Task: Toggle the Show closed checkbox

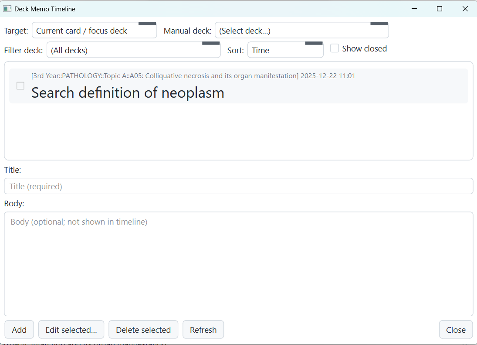Action: [335, 48]
